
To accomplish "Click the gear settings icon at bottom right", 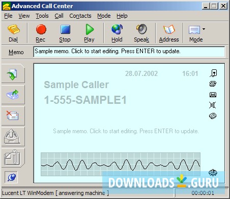I will pos(213,173).
